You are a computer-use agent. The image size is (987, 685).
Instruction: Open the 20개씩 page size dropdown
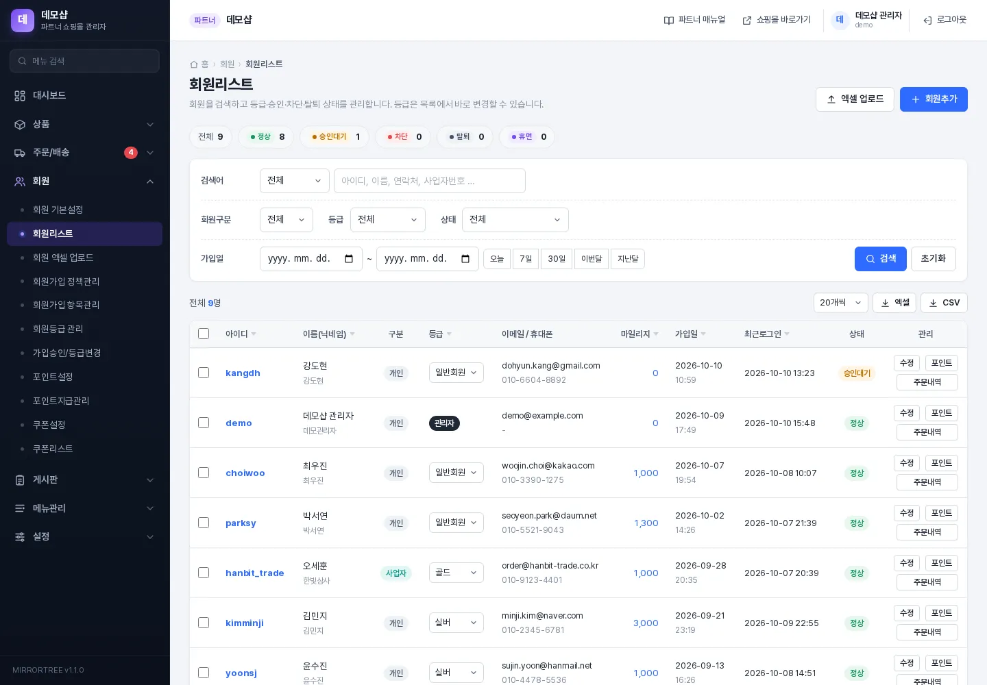pos(841,303)
